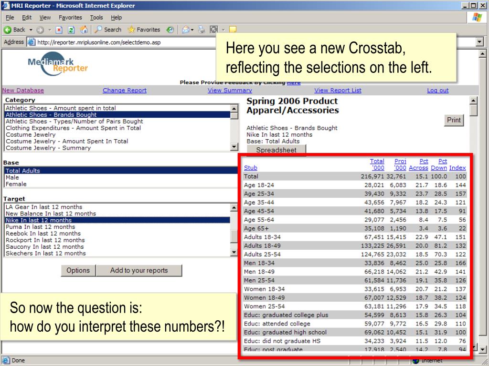Viewport: 489px width, 366px height.
Task: Go back with the Back arrow
Action: pos(14,30)
